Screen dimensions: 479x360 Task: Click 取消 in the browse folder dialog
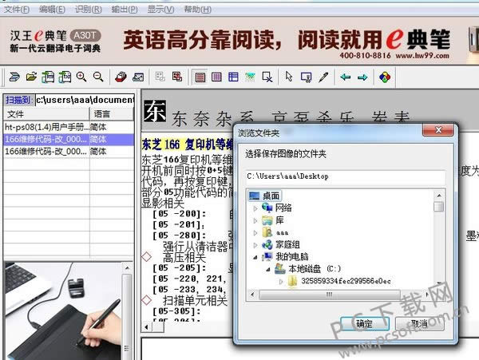(x=419, y=323)
